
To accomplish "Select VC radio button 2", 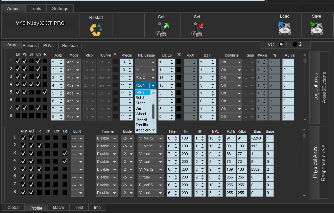I will (x=295, y=44).
